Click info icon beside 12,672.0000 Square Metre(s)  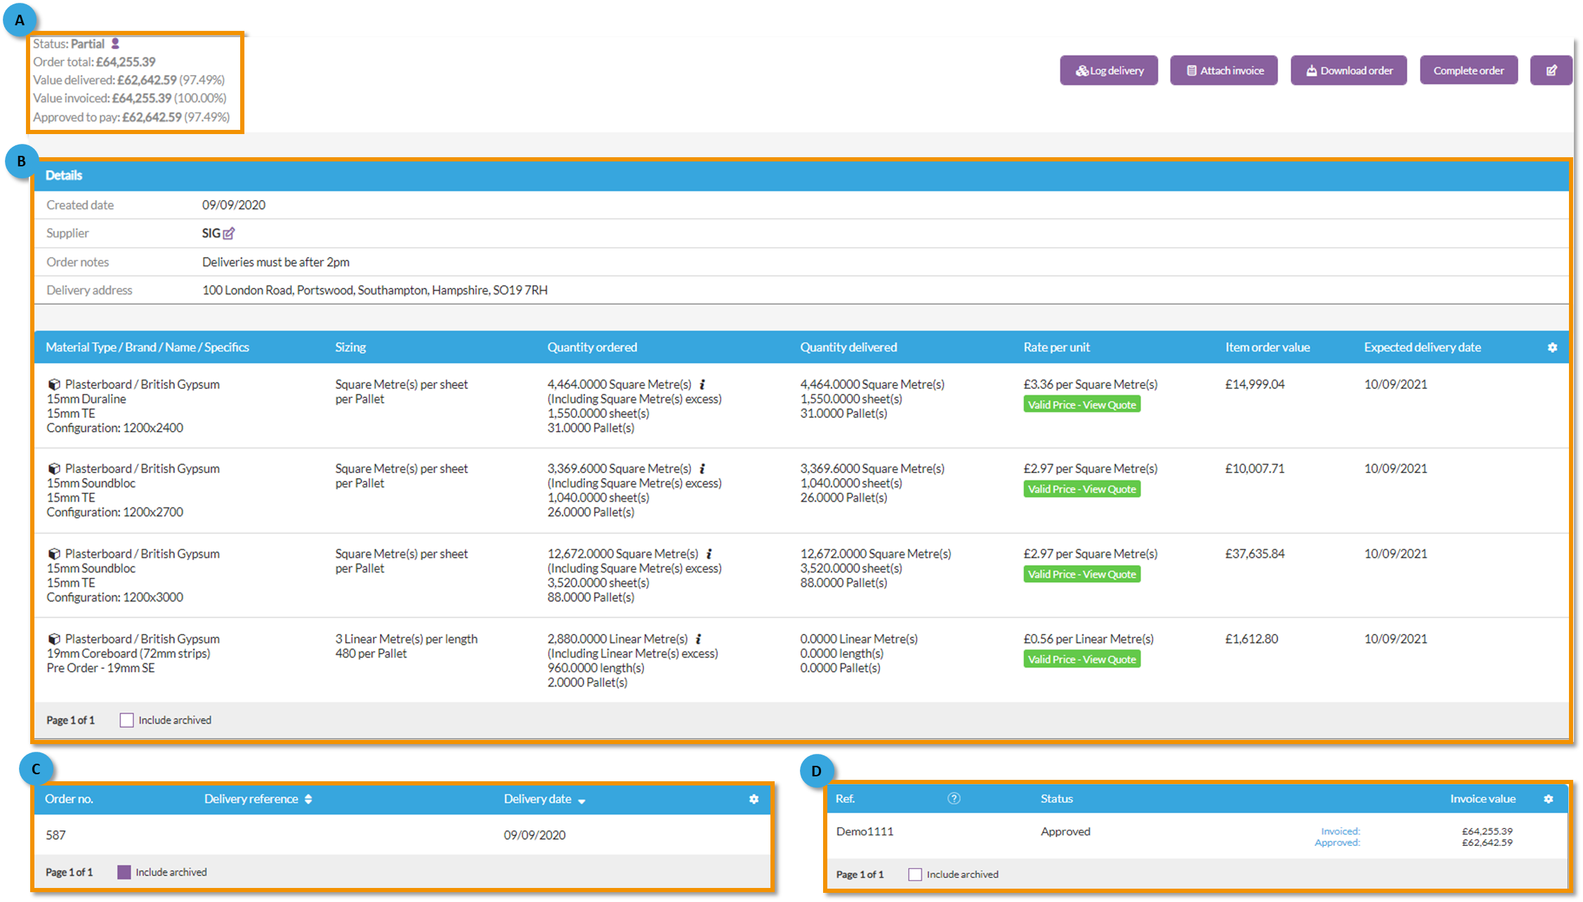[x=709, y=553]
